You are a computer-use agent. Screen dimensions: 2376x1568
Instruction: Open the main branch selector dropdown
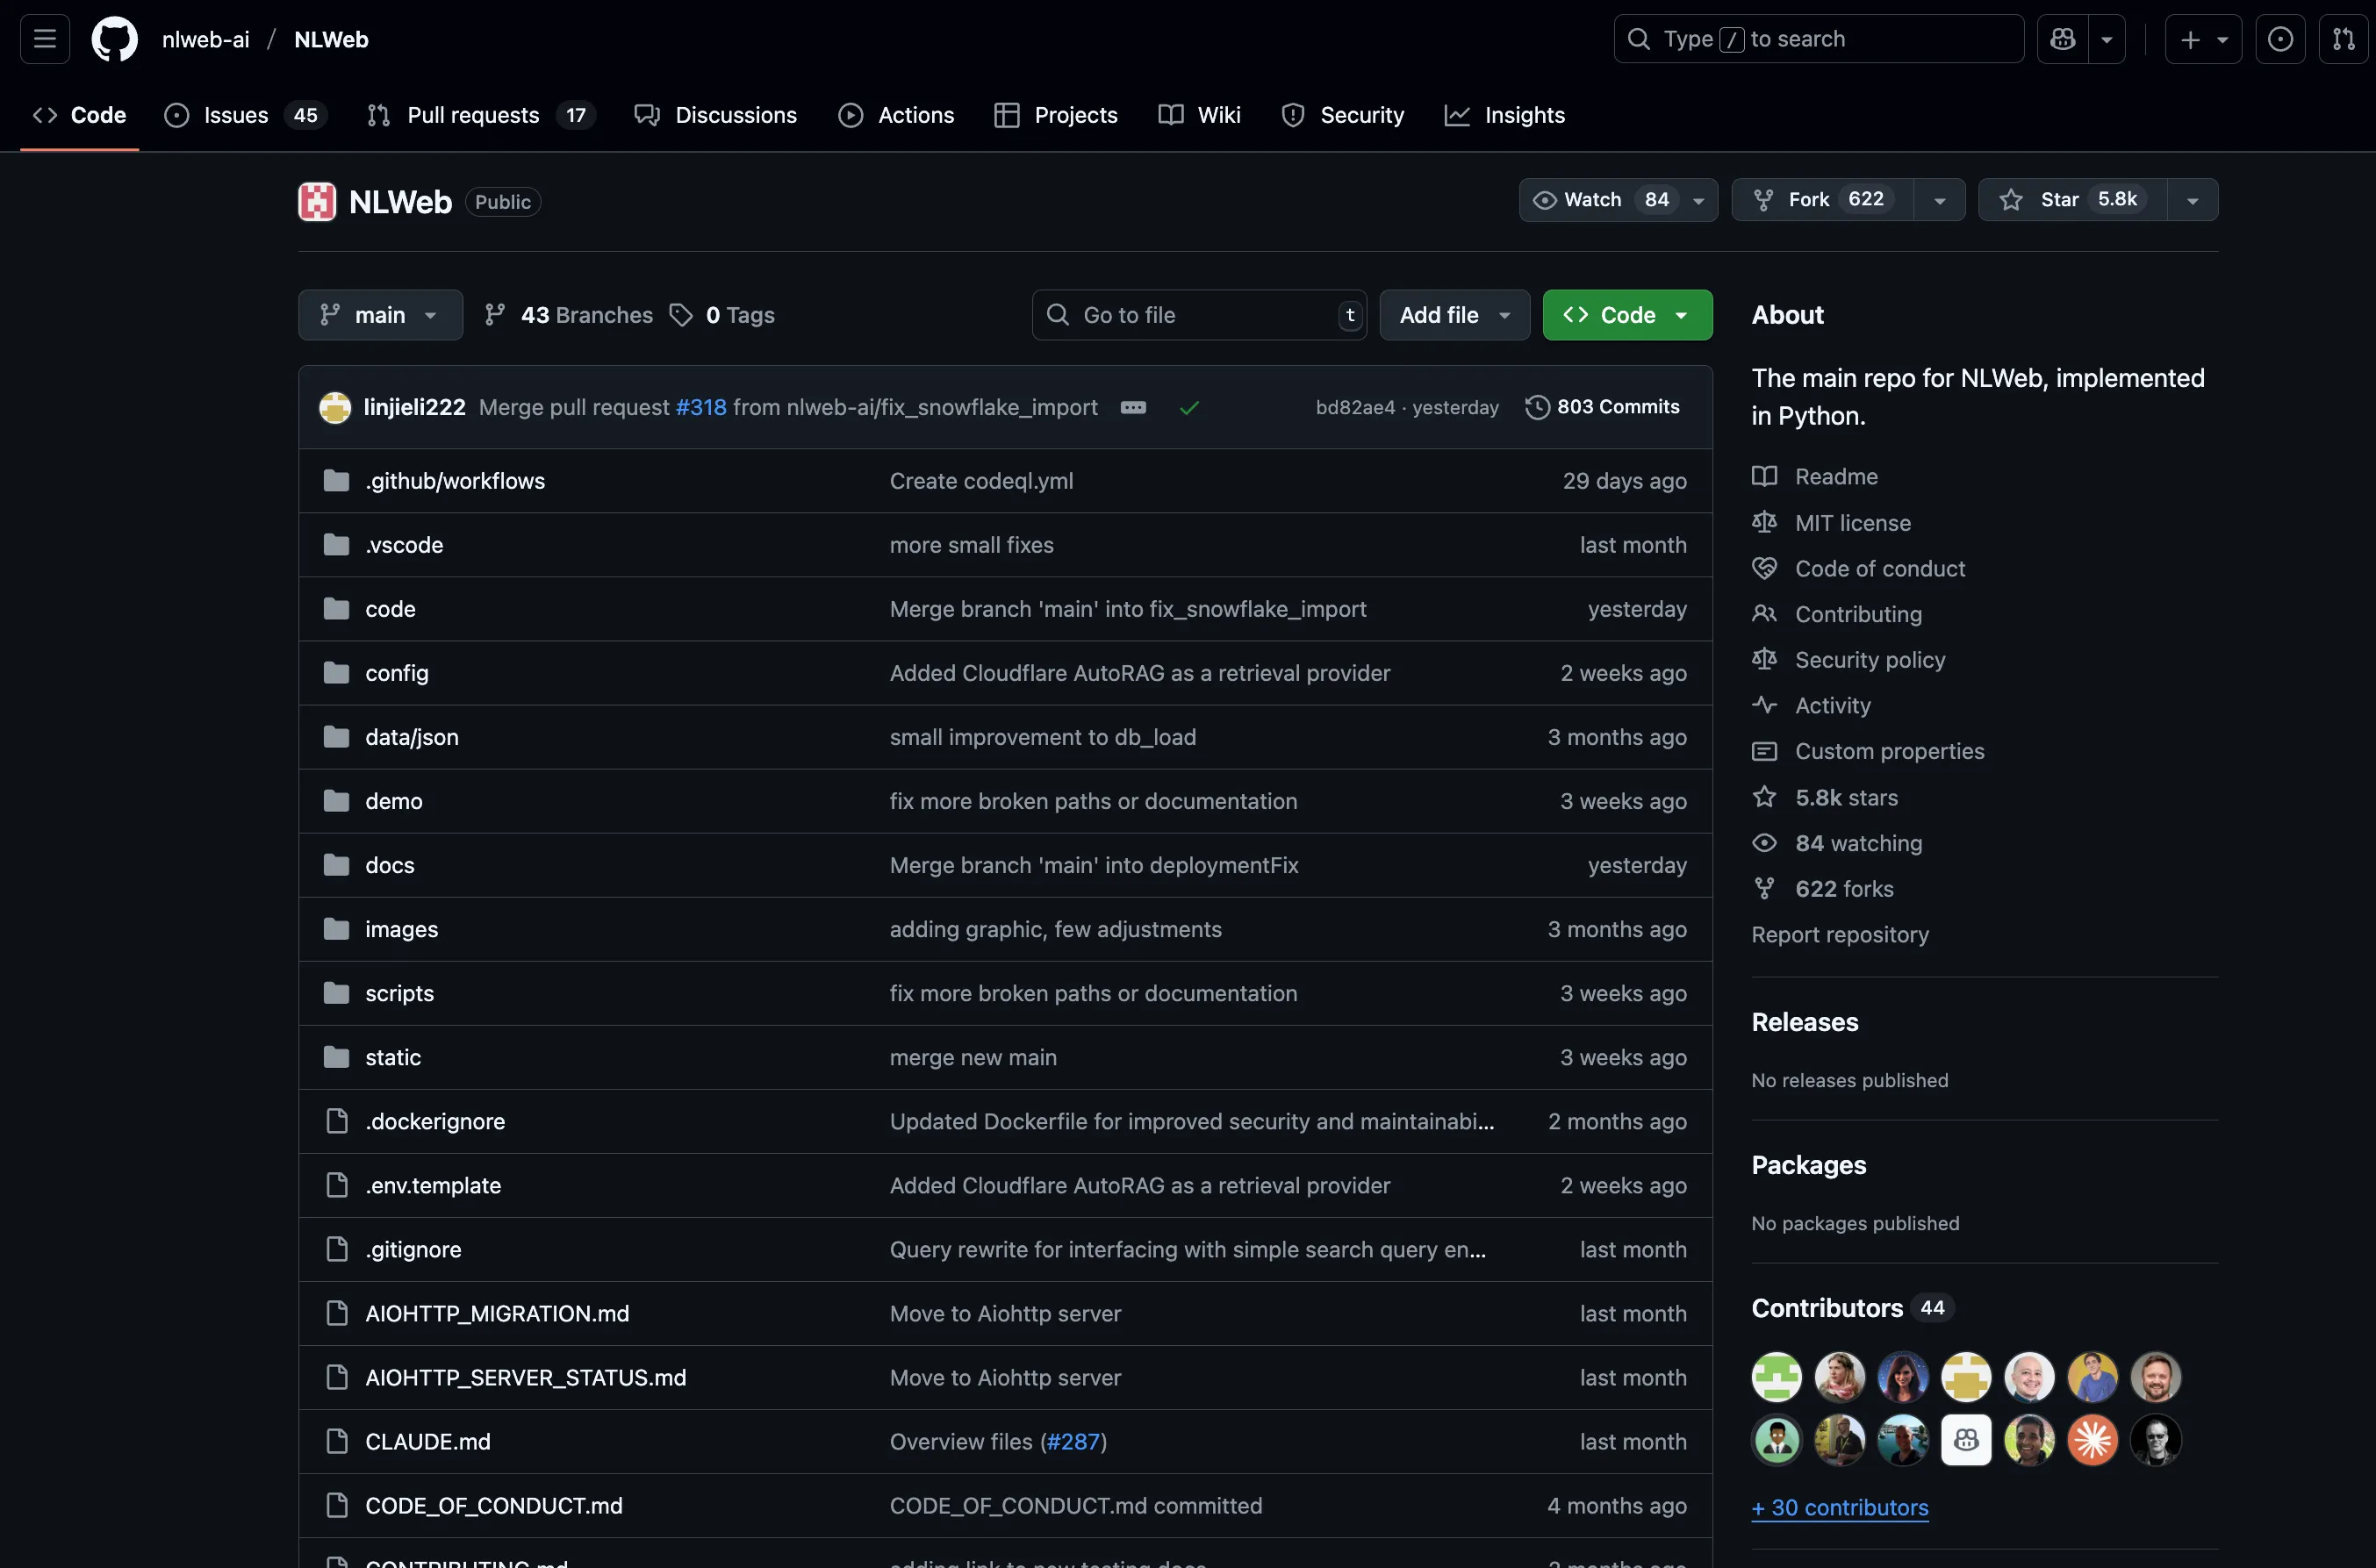coord(380,315)
